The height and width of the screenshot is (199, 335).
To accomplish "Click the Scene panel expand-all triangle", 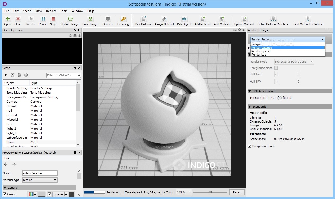I will click(x=6, y=75).
